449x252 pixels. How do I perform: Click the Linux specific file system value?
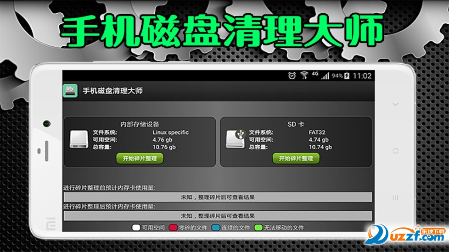tap(170, 132)
